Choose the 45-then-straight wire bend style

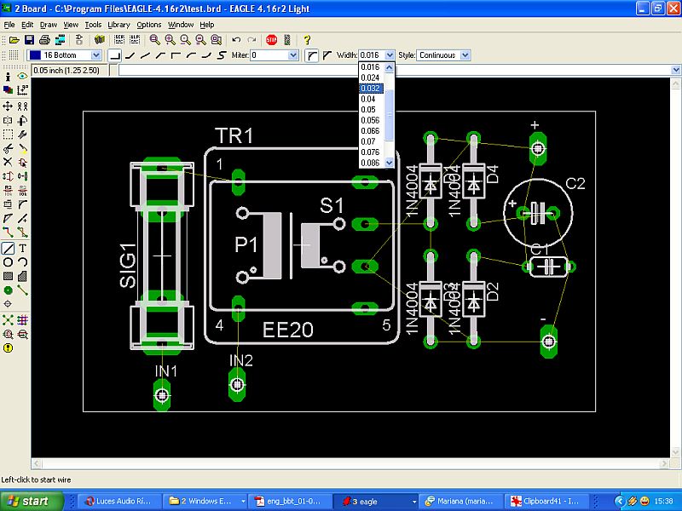click(160, 55)
